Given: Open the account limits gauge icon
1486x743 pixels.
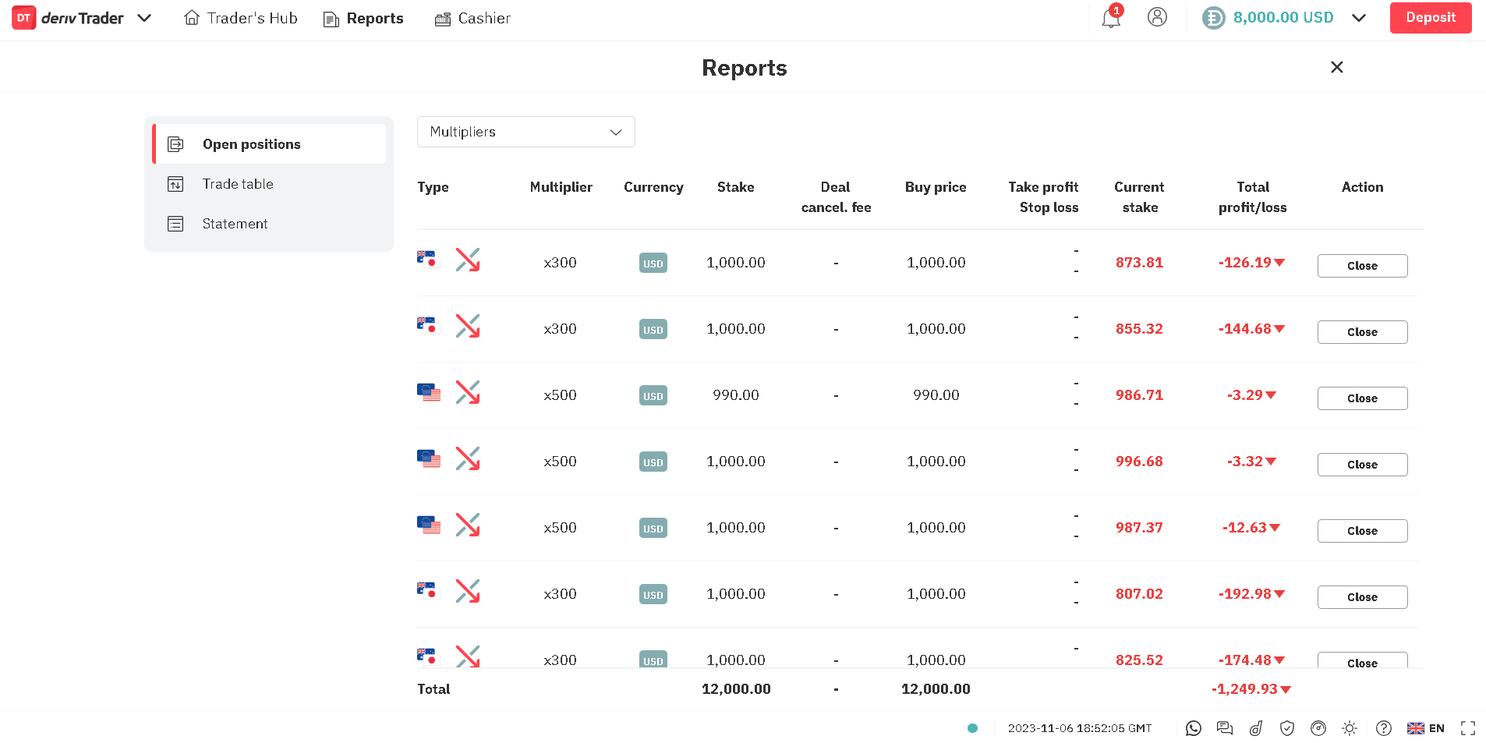Looking at the screenshot, I should (1318, 728).
